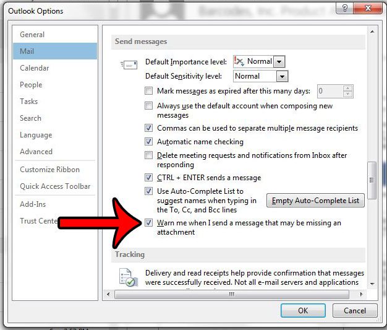Enable Always use the default account checkbox
Image resolution: width=387 pixels, height=330 pixels.
(148, 105)
